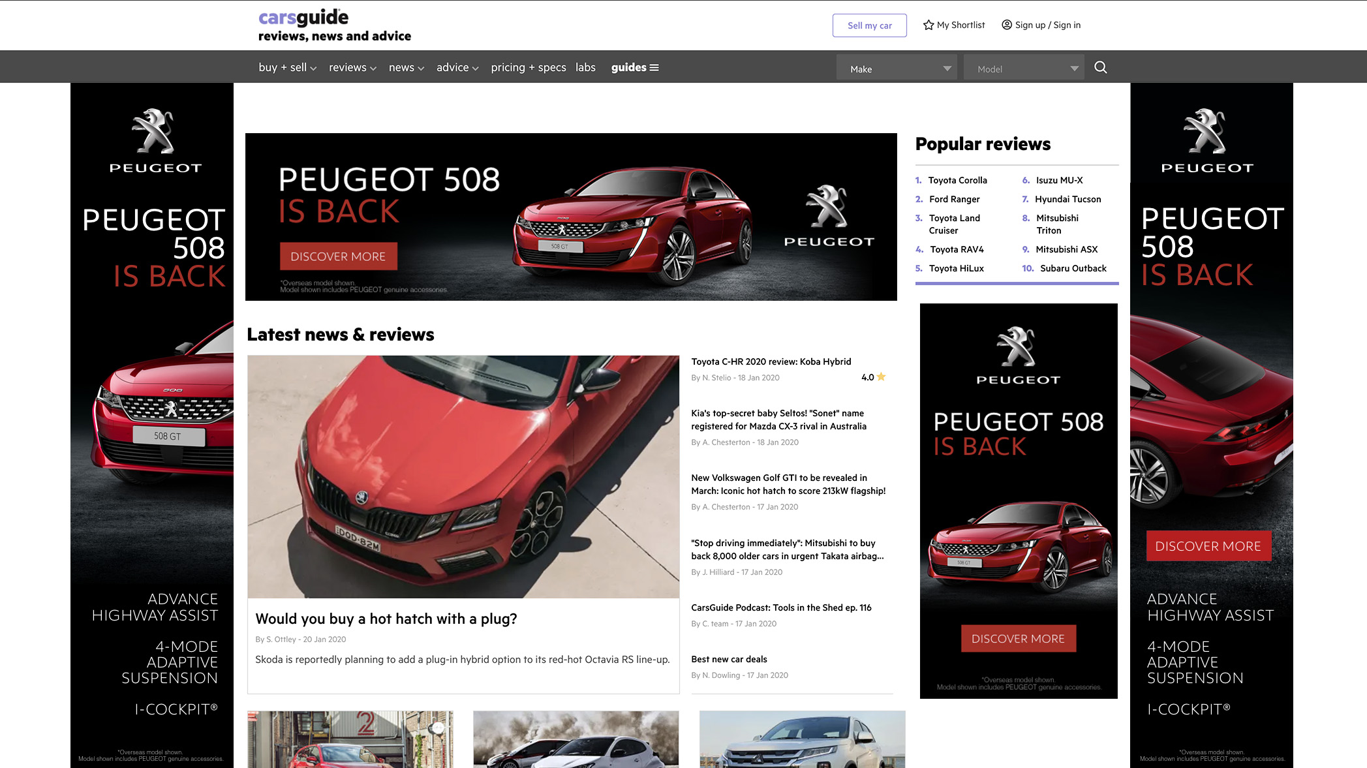
Task: Open the Volkswagen Golf GTI article
Action: (x=788, y=484)
